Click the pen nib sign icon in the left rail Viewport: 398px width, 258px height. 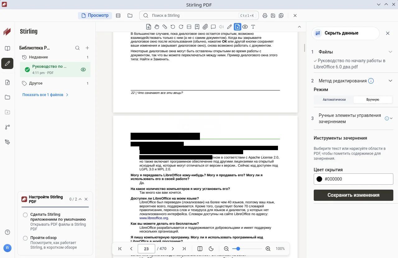tap(7, 142)
